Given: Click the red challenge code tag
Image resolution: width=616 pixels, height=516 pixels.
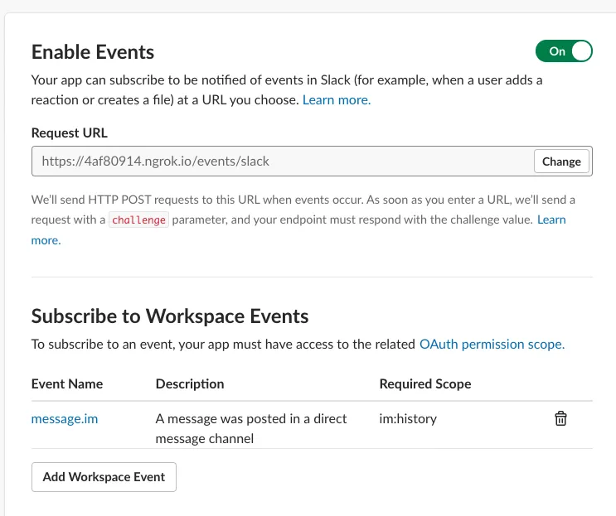Looking at the screenshot, I should click(x=139, y=220).
